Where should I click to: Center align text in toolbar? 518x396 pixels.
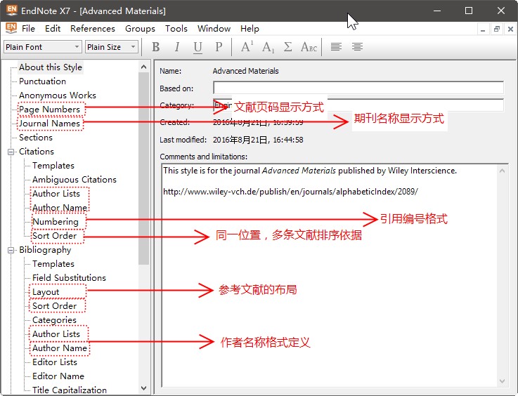click(358, 47)
